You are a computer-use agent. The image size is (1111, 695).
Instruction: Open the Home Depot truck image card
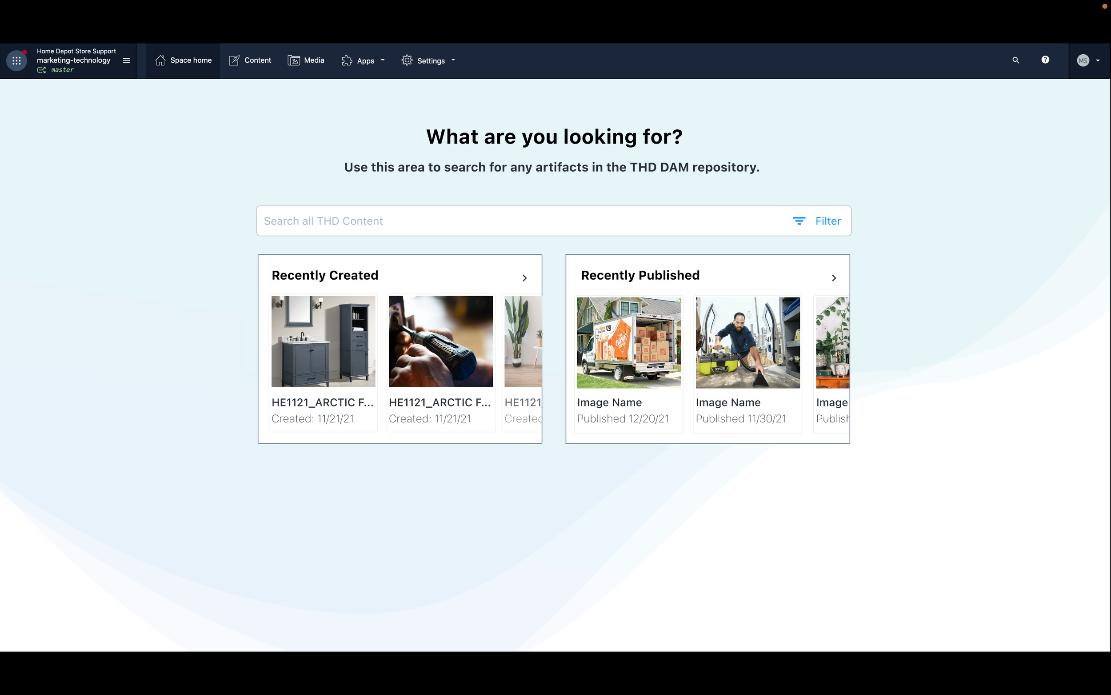pyautogui.click(x=629, y=343)
